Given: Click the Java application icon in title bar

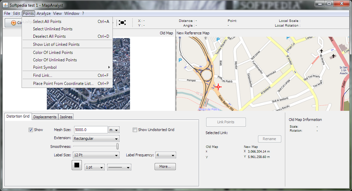Looking at the screenshot, I should coord(5,5).
